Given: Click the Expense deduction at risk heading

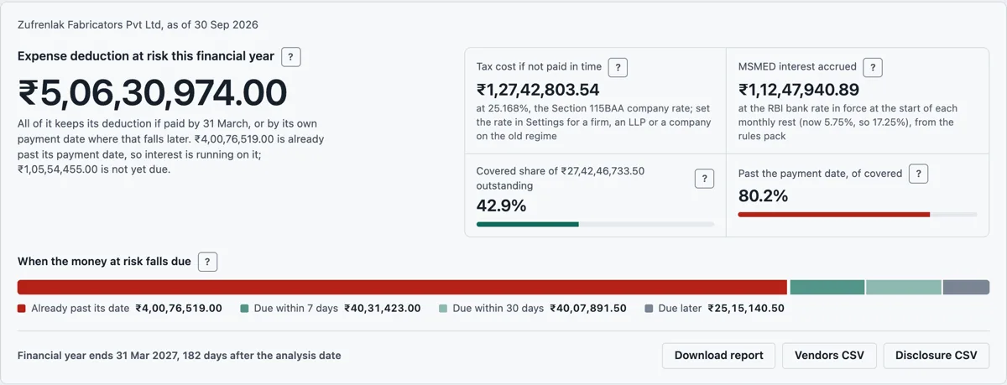Looking at the screenshot, I should pos(146,56).
